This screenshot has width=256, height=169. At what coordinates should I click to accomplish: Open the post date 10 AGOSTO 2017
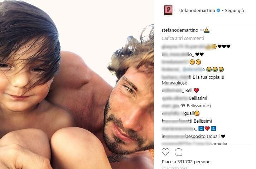pos(174,168)
